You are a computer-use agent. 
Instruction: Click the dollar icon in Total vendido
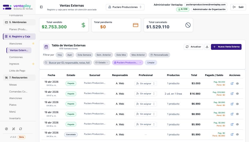(83, 25)
